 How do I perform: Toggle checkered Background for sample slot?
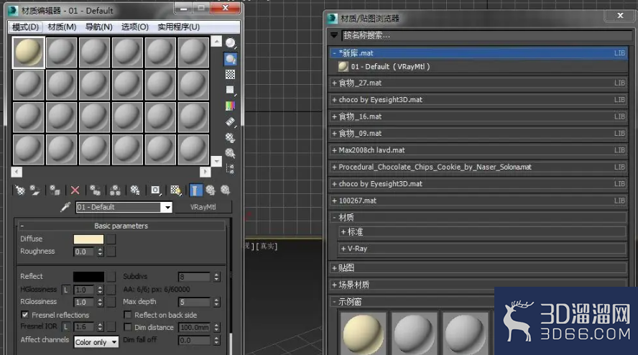tap(231, 75)
